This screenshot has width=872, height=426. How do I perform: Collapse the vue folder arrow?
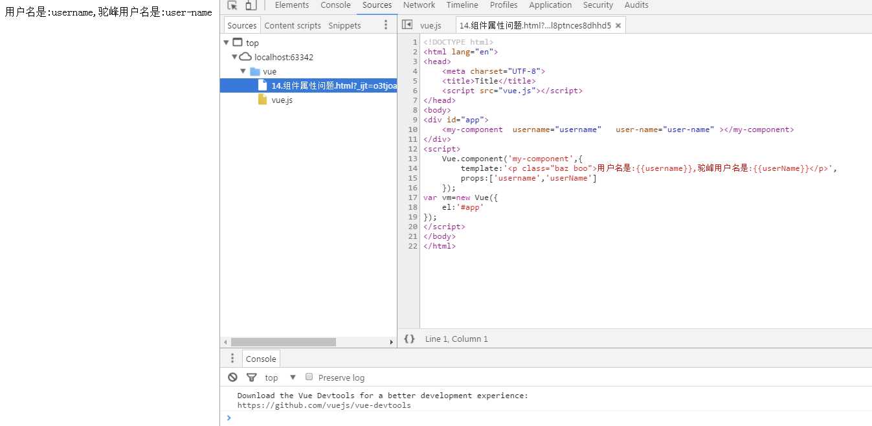point(243,71)
